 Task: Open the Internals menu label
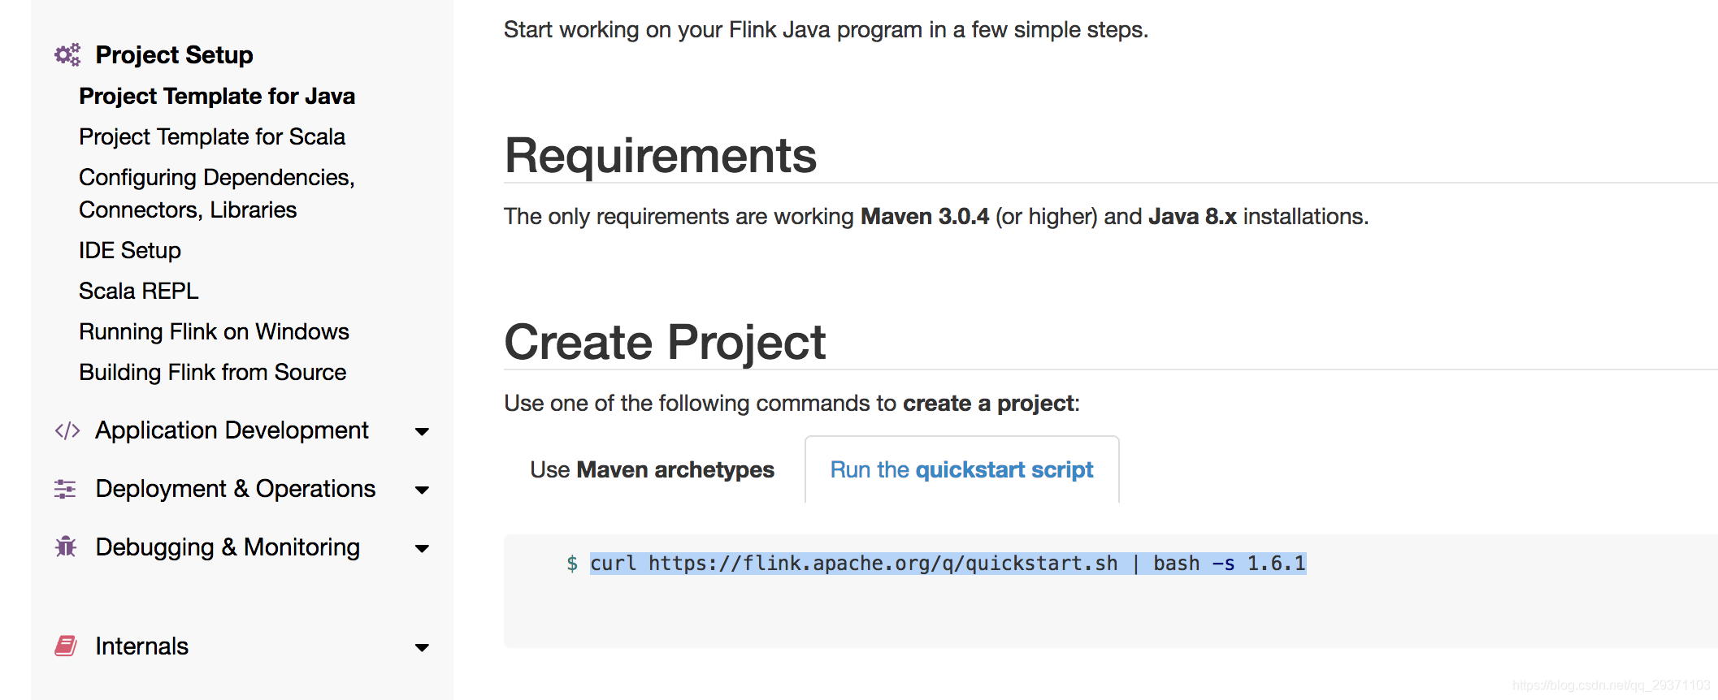[142, 646]
